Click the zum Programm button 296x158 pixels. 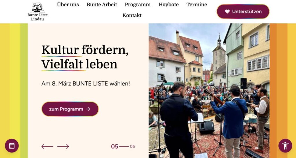click(x=70, y=109)
